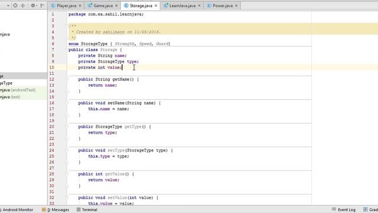Open the Messages tool window
This screenshot has height=213, width=378.
[x=56, y=209]
